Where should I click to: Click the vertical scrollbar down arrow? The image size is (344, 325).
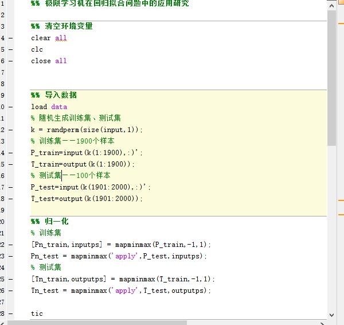pos(332,315)
